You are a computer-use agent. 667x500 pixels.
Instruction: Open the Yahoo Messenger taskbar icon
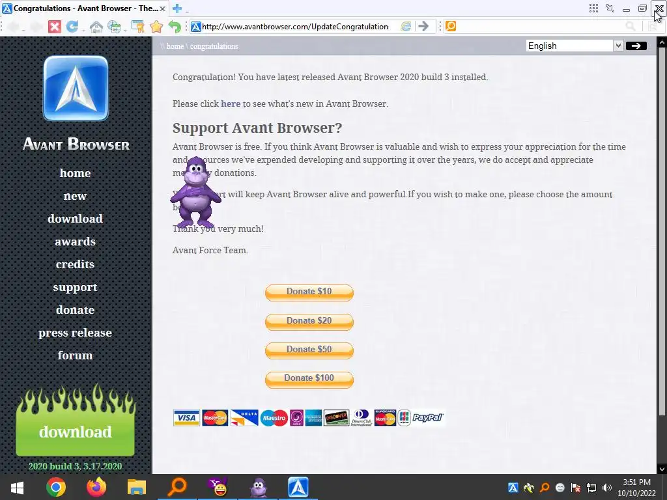218,487
